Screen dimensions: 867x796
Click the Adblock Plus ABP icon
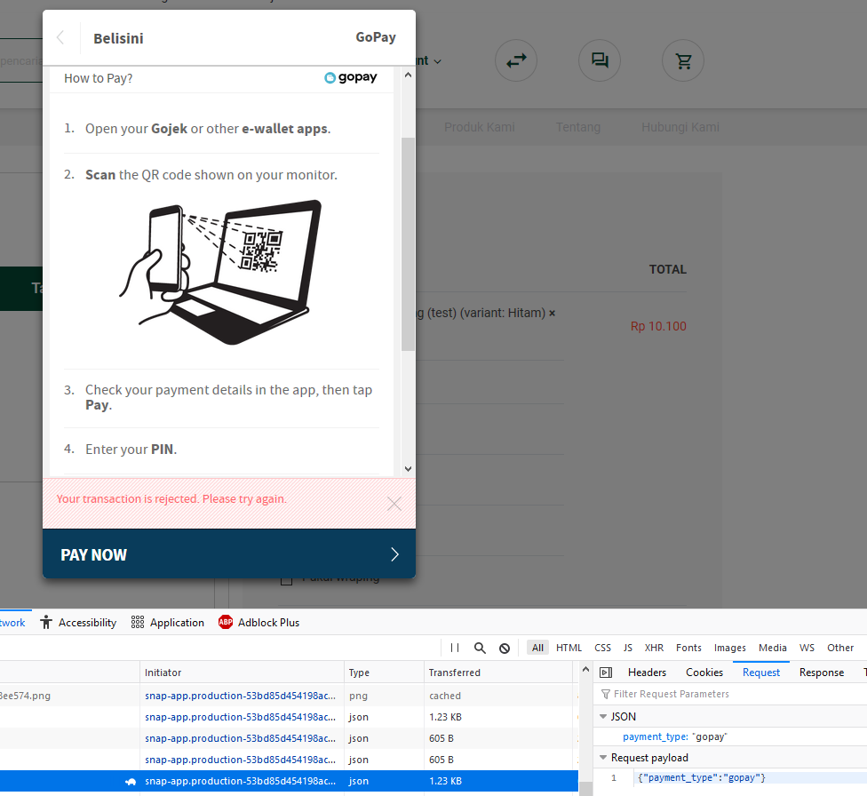point(226,622)
